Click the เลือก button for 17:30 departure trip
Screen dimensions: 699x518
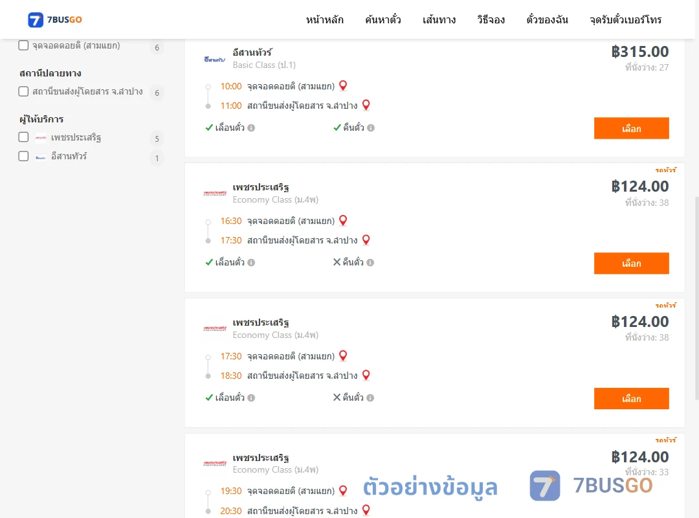pos(631,398)
